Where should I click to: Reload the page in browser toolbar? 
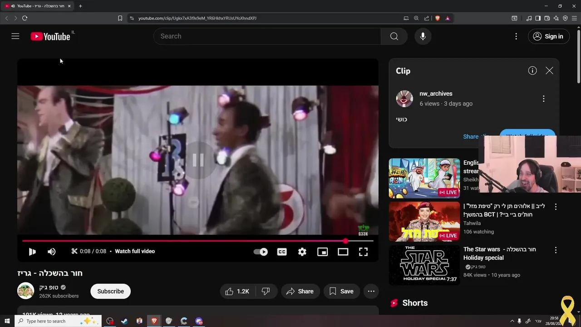25,18
